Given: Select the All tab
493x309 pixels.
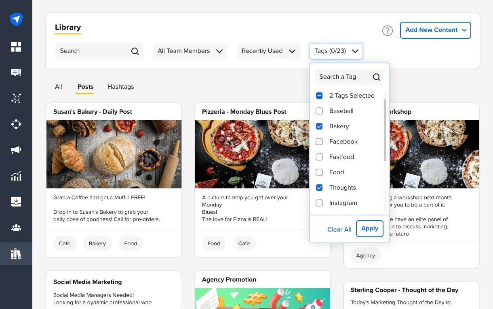Looking at the screenshot, I should (x=58, y=87).
